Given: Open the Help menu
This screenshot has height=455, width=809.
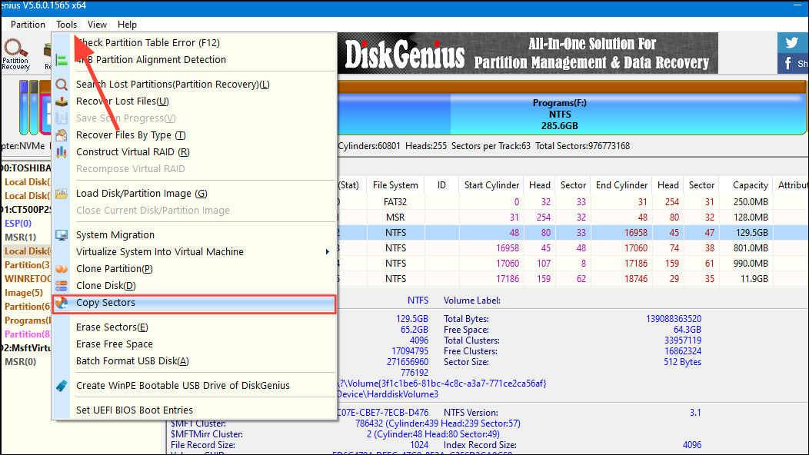Looking at the screenshot, I should (x=127, y=25).
